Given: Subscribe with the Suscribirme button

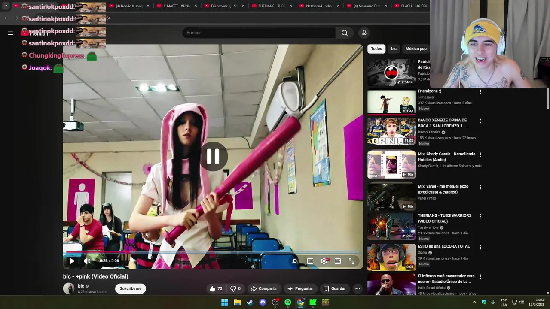Looking at the screenshot, I should coord(131,288).
